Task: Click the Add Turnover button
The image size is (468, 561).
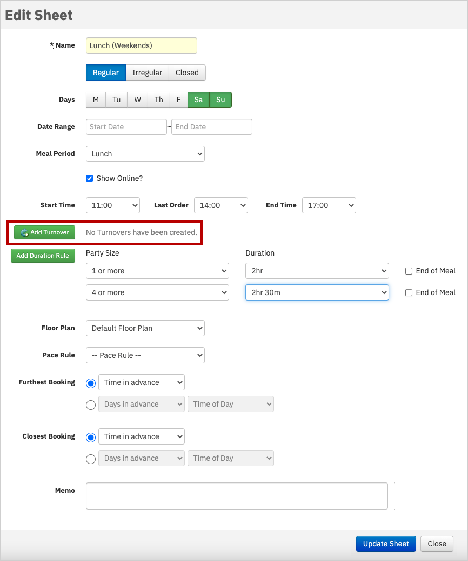Action: [x=45, y=232]
